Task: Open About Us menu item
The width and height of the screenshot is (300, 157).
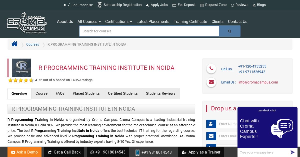Action: coord(65,21)
